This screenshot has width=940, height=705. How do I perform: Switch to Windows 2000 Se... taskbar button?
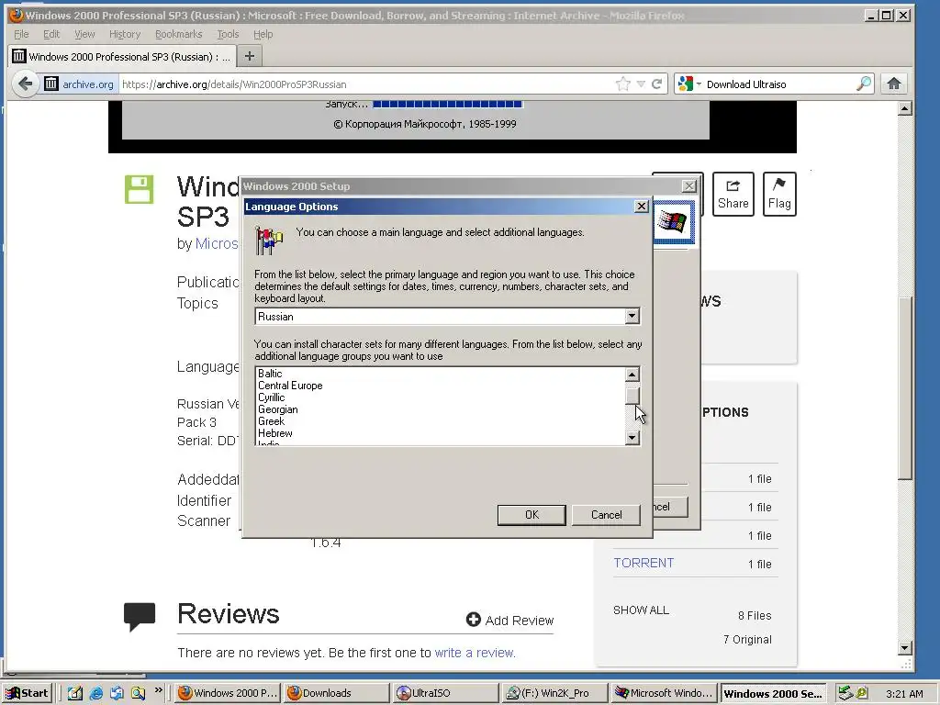click(773, 693)
